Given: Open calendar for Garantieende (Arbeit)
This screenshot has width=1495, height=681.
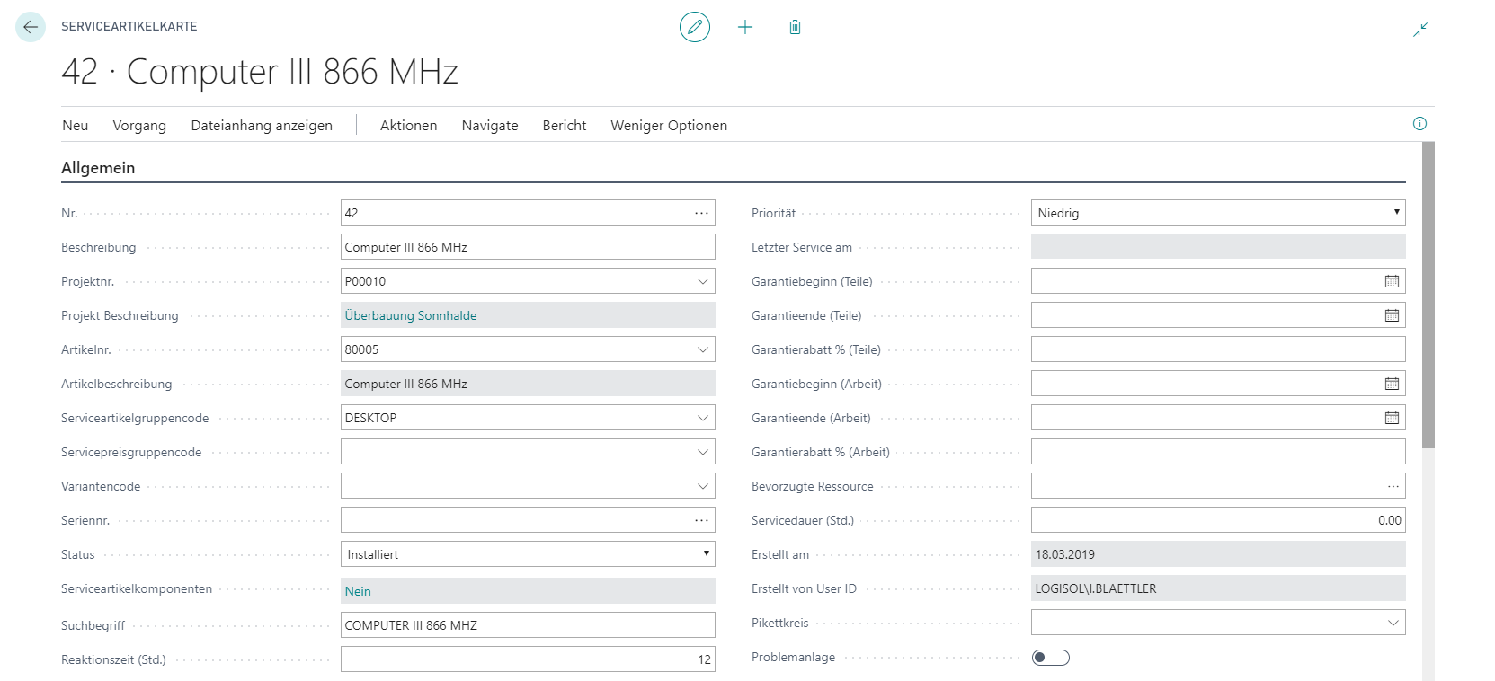Looking at the screenshot, I should click(x=1392, y=418).
